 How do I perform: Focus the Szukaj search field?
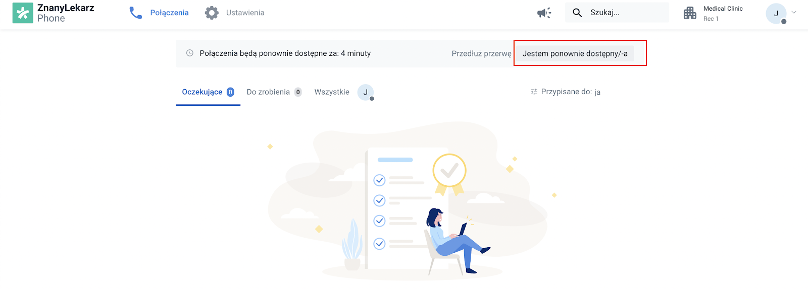pos(626,13)
